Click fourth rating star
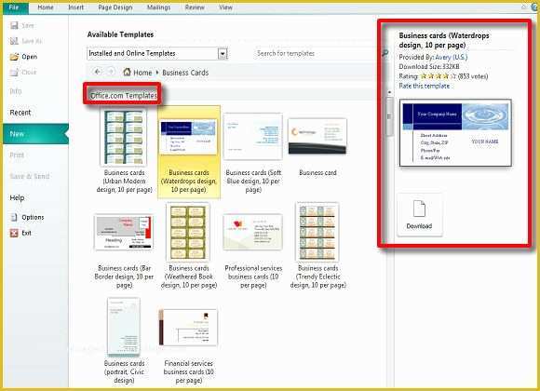Screen dimensions: 540x391 (446, 76)
